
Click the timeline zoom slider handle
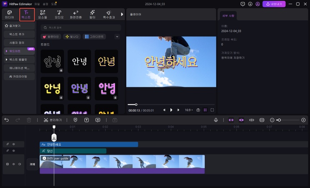tap(279, 120)
